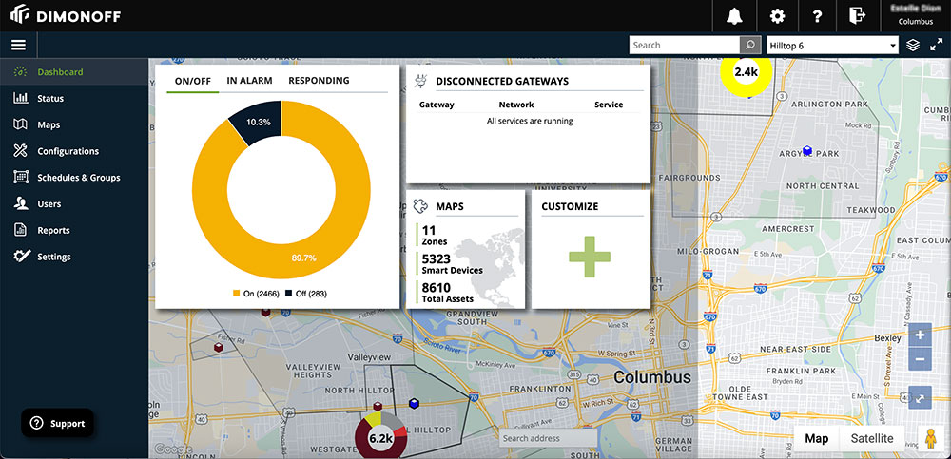Expand dashboard to fullscreen

pos(936,45)
